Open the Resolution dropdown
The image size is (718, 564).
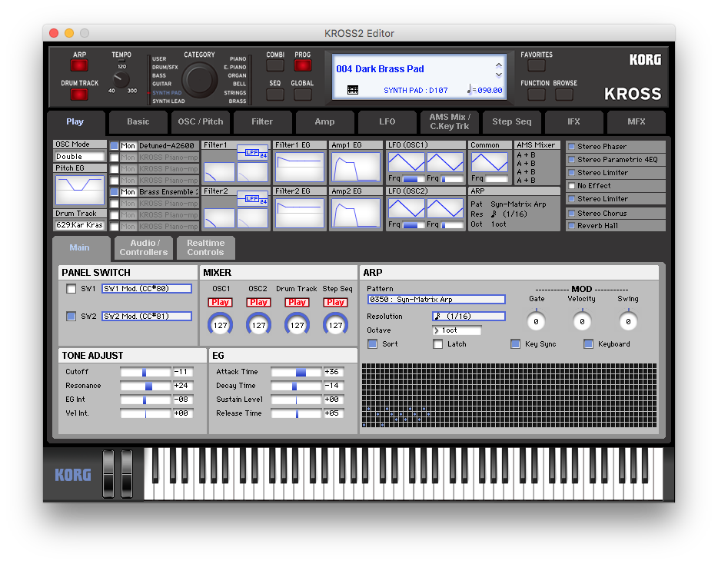pos(468,317)
